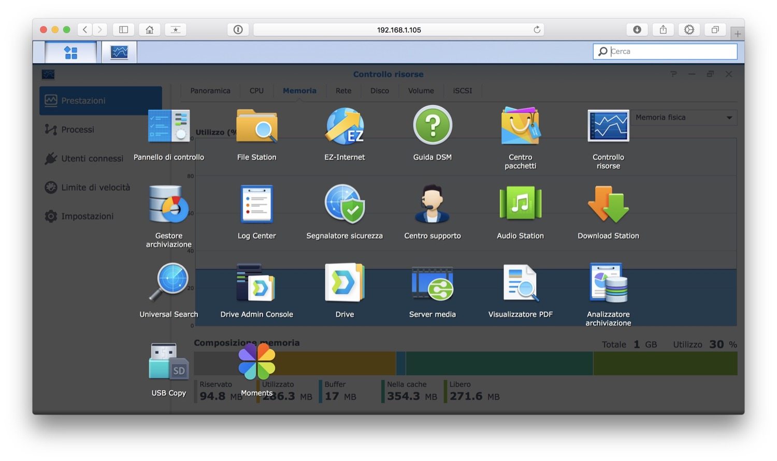777x461 pixels.
Task: Open Limite di velocità section
Action: click(100, 188)
